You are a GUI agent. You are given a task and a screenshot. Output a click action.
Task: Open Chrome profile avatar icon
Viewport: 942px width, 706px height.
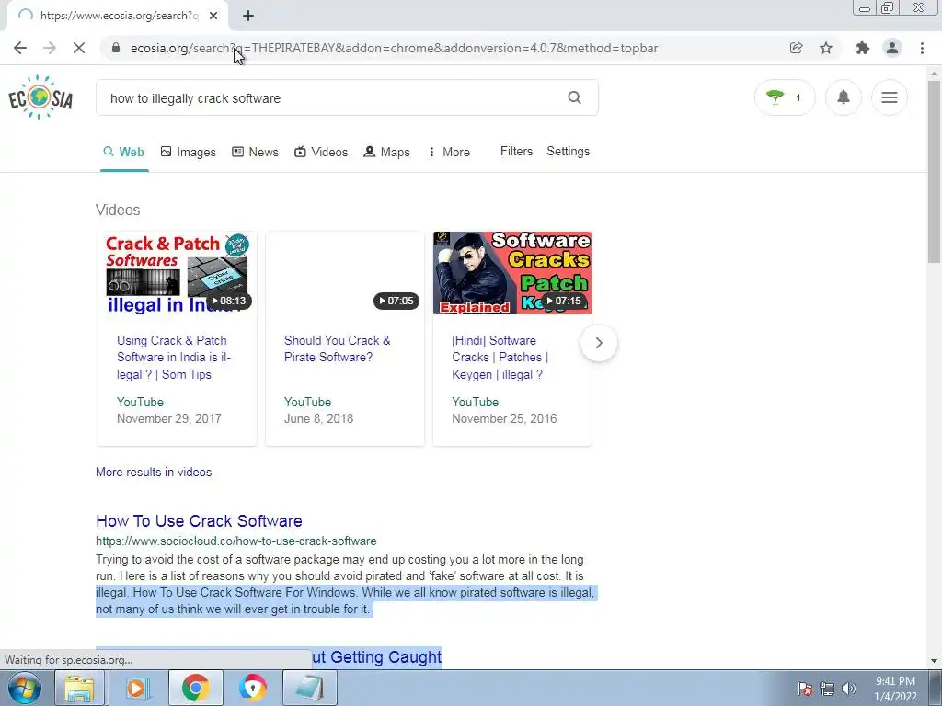pos(892,48)
